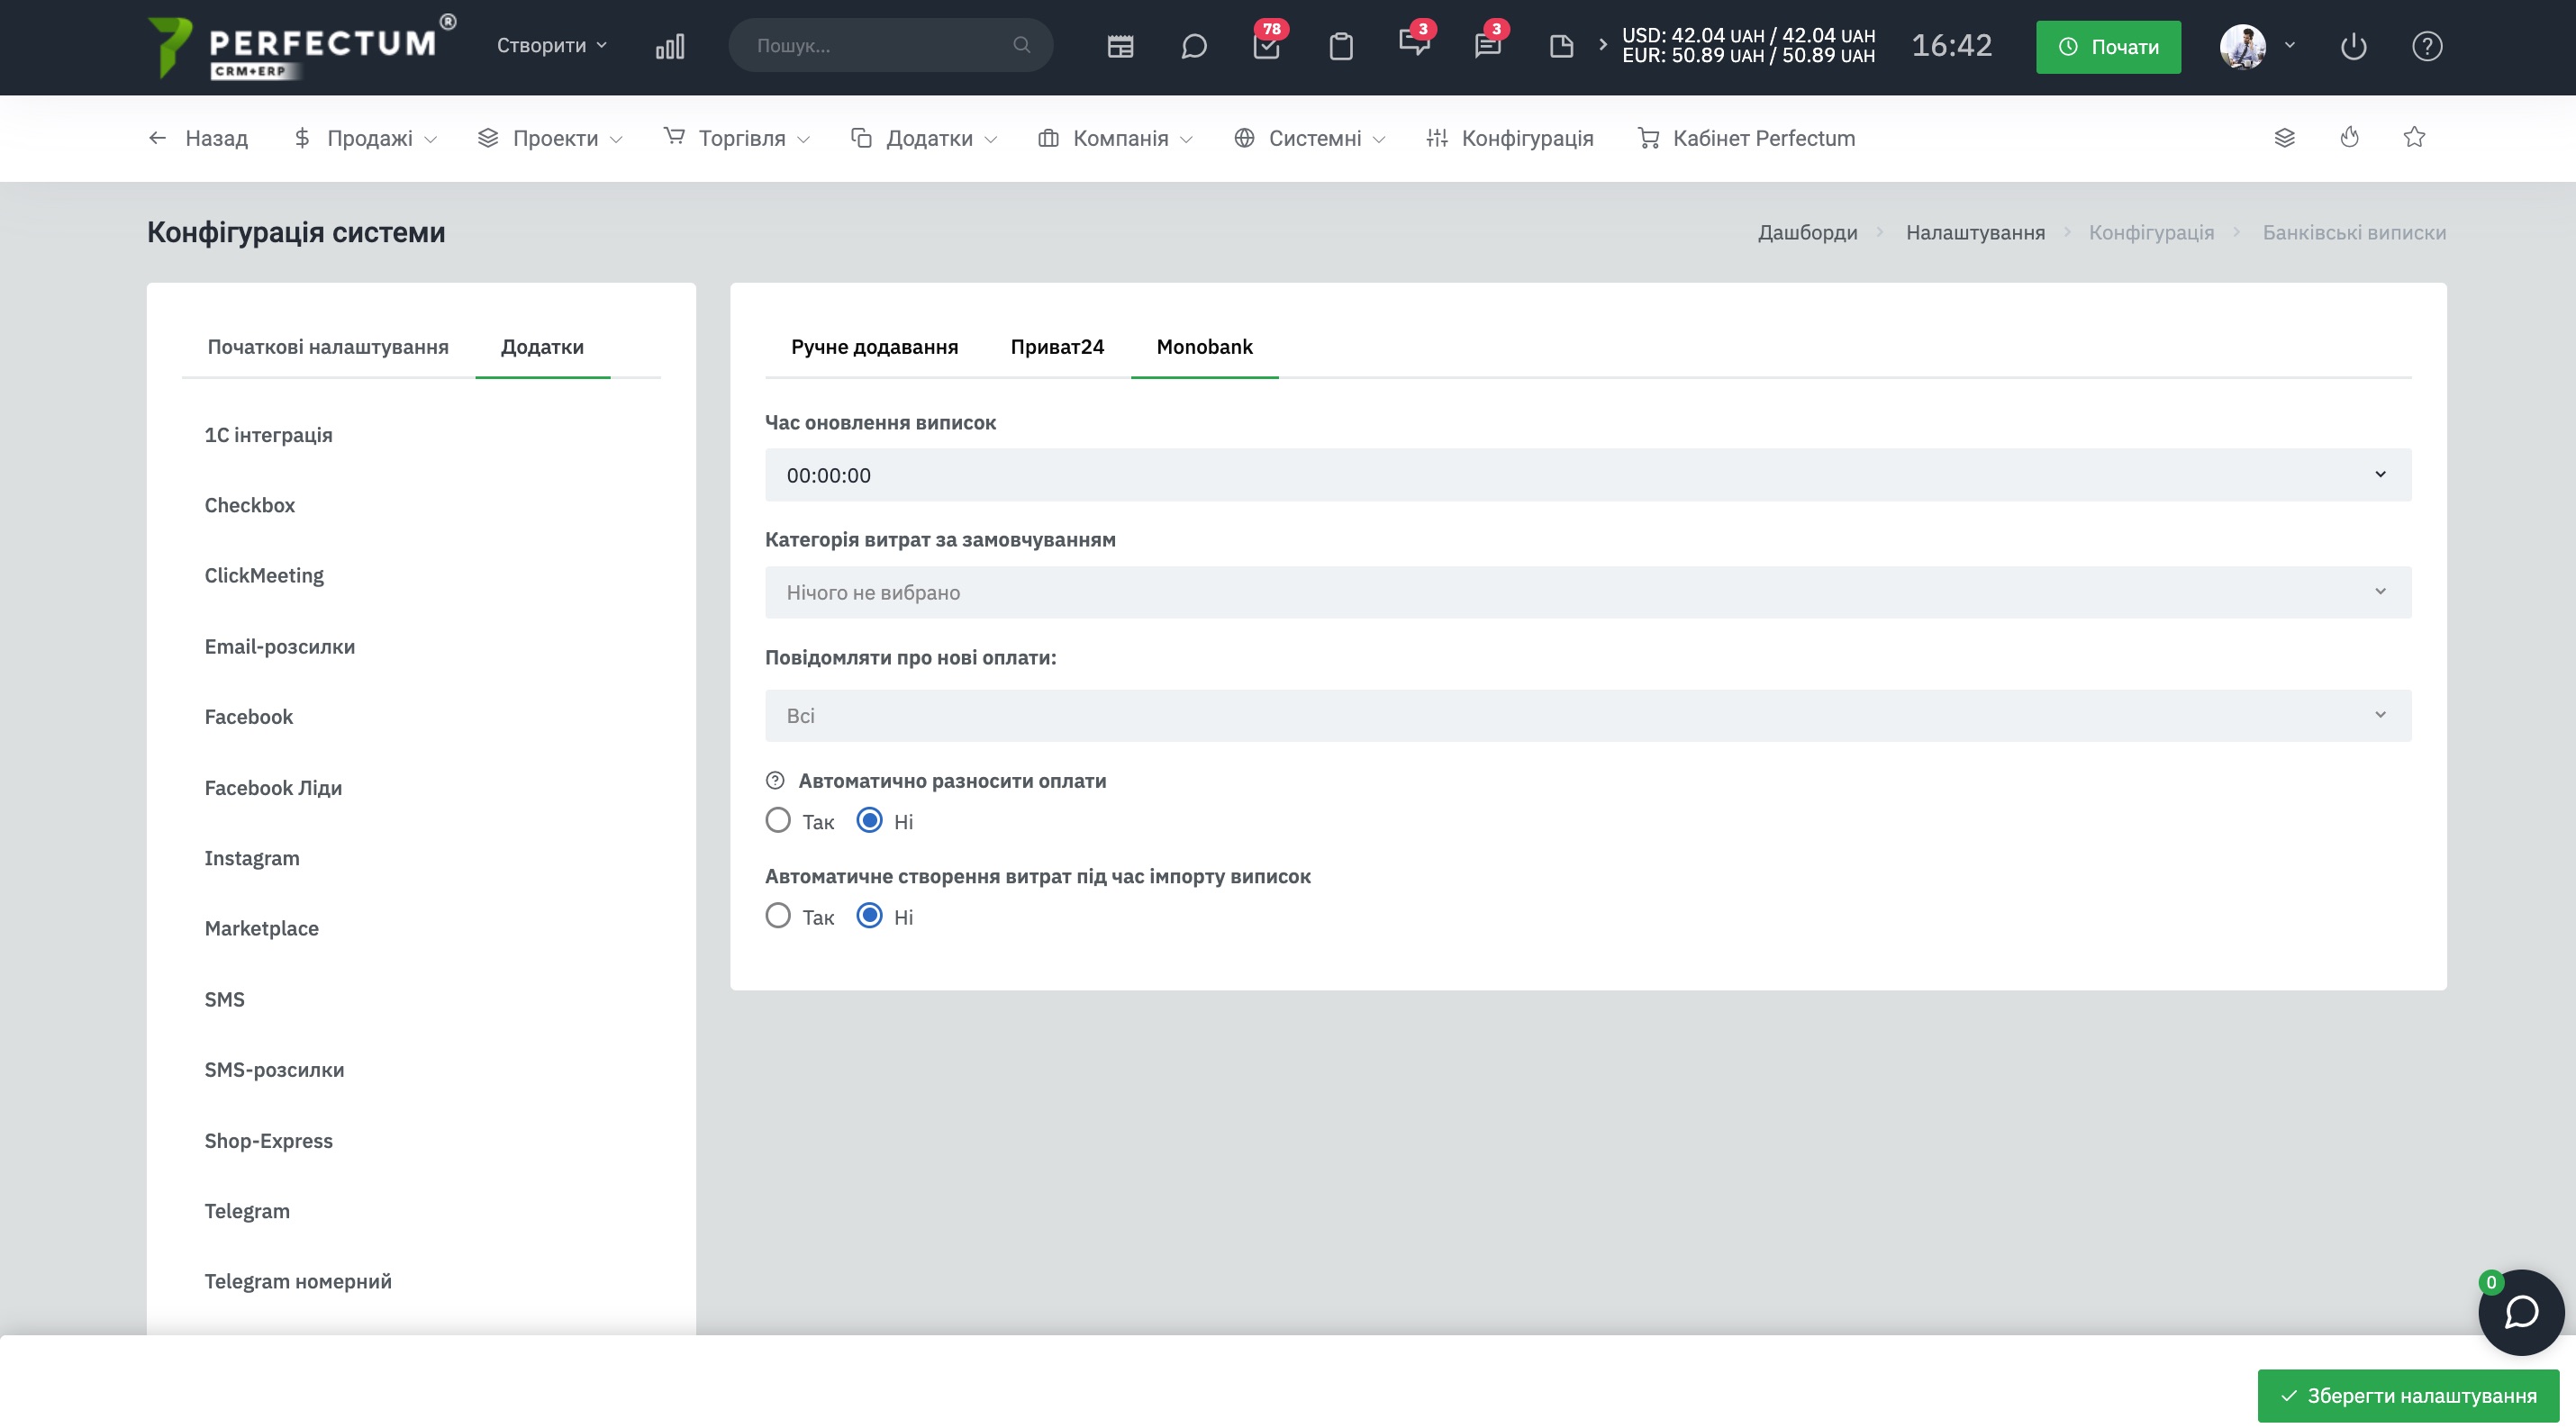Open the Додатки menu in navigation bar
2576x1428 pixels.
(924, 138)
